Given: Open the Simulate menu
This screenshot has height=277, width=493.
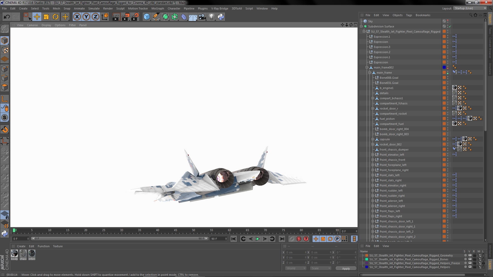Looking at the screenshot, I should tap(94, 8).
